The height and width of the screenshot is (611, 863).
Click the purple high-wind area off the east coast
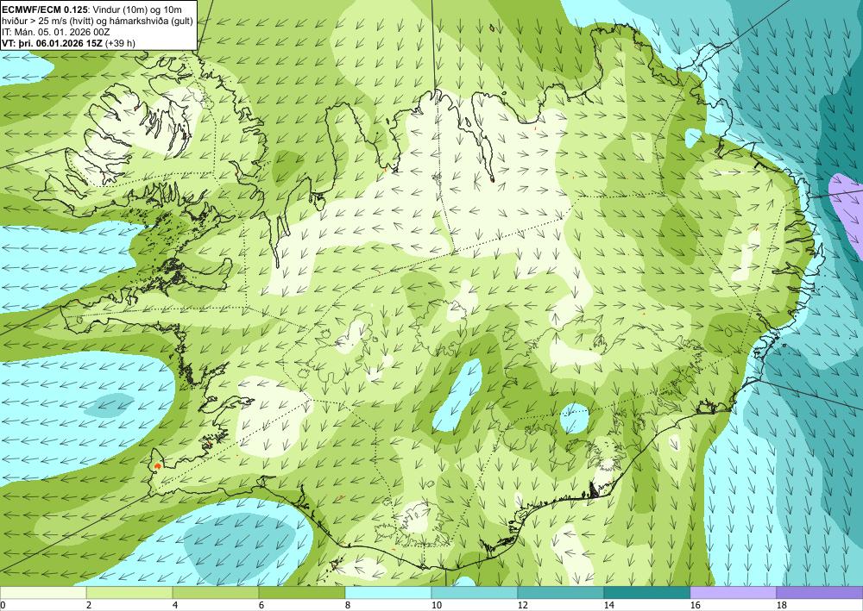[x=847, y=213]
